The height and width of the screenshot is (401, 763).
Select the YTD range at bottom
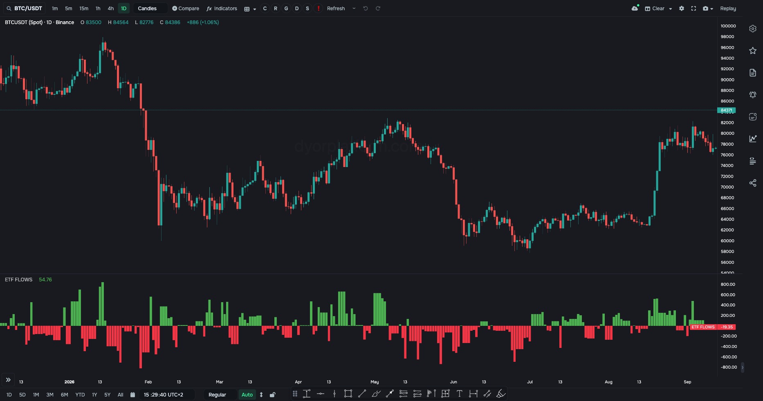pyautogui.click(x=80, y=394)
